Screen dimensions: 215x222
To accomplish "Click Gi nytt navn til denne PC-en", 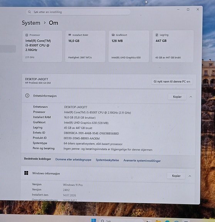I will 172,81.
